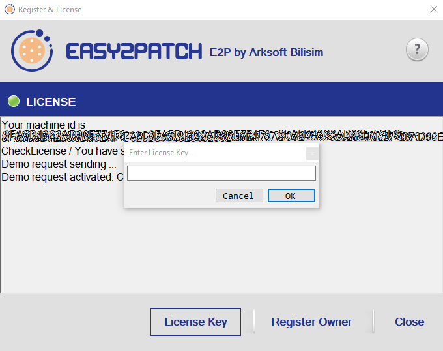Click the EASY2PATCH wordmark
The height and width of the screenshot is (351, 443).
click(134, 52)
